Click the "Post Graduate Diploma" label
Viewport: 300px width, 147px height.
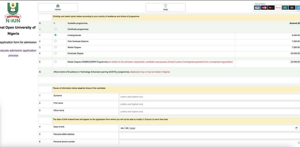78,41
